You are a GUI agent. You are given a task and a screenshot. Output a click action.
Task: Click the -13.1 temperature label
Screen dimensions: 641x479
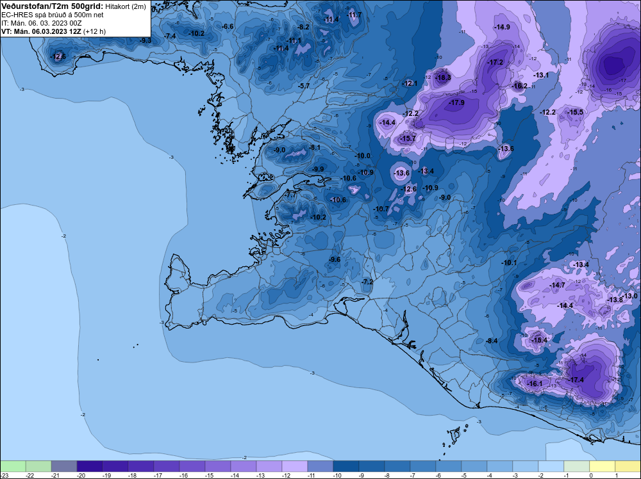point(541,75)
